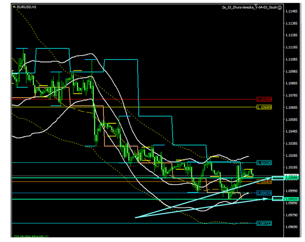
Task: Click the smiley face Expert Advisor icon
Action: tap(279, 8)
